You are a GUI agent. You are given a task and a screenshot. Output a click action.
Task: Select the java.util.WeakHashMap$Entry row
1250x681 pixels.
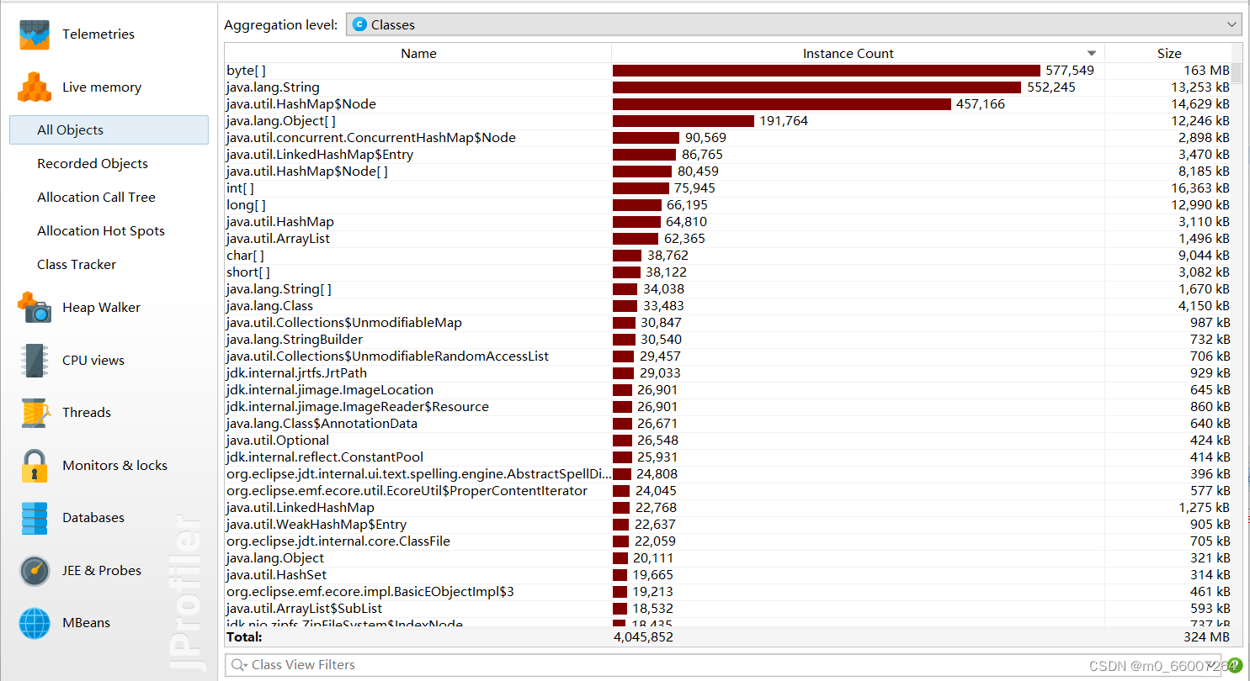pos(729,525)
